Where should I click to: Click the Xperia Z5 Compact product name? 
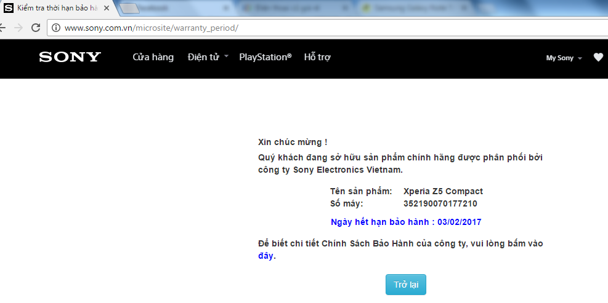coord(443,191)
